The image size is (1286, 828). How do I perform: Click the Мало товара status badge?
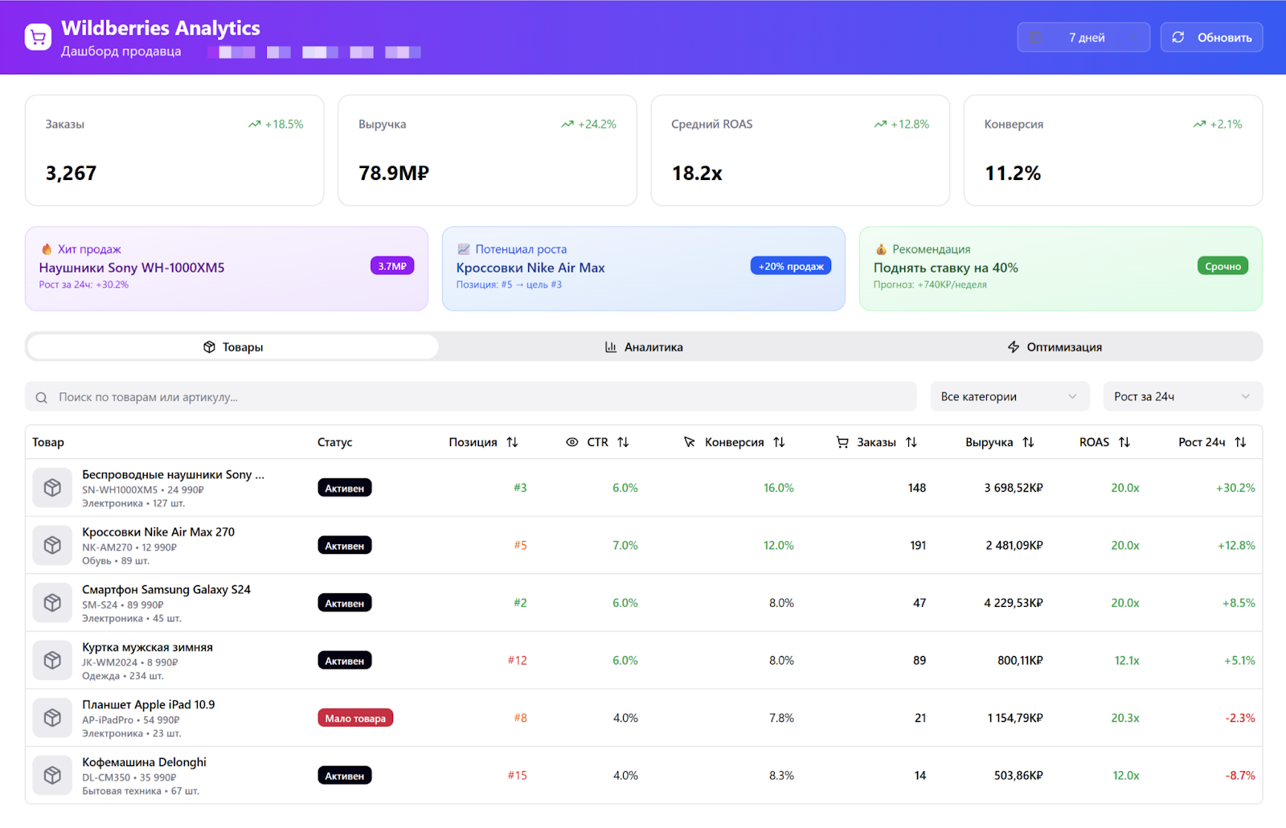pyautogui.click(x=355, y=718)
